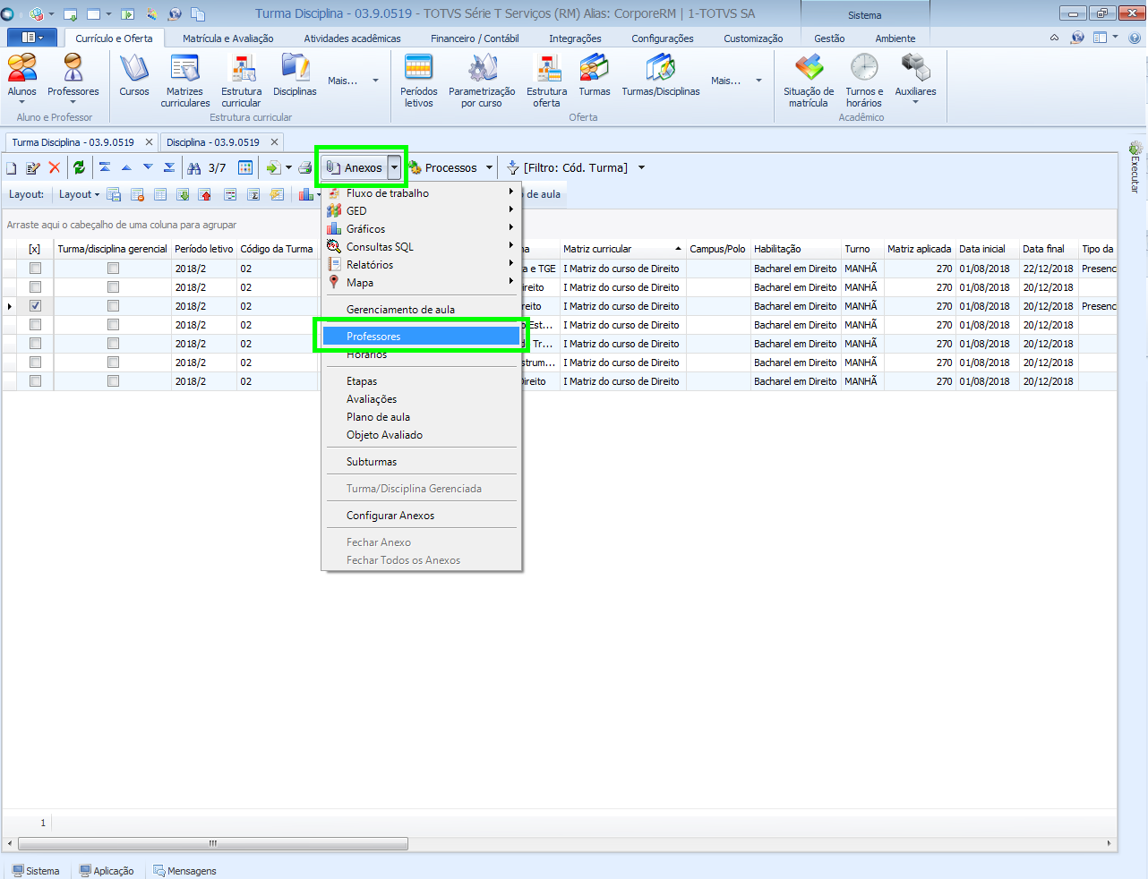Select Configurar Anexos menu item
The image size is (1148, 879).
coord(421,516)
